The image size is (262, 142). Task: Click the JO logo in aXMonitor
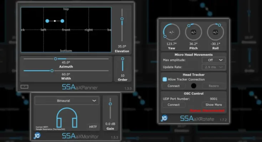(37, 135)
